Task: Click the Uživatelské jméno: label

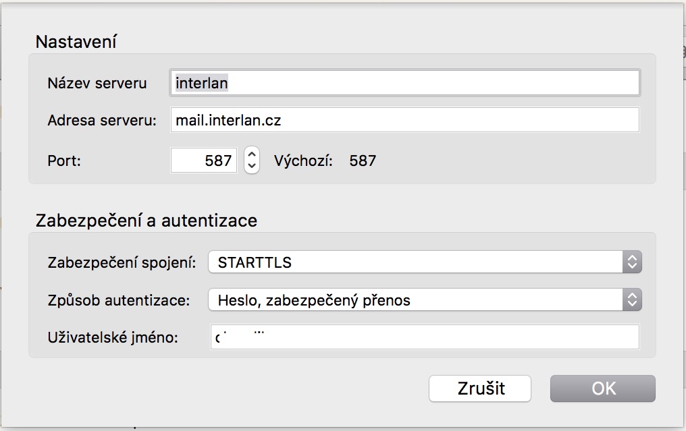Action: [113, 337]
